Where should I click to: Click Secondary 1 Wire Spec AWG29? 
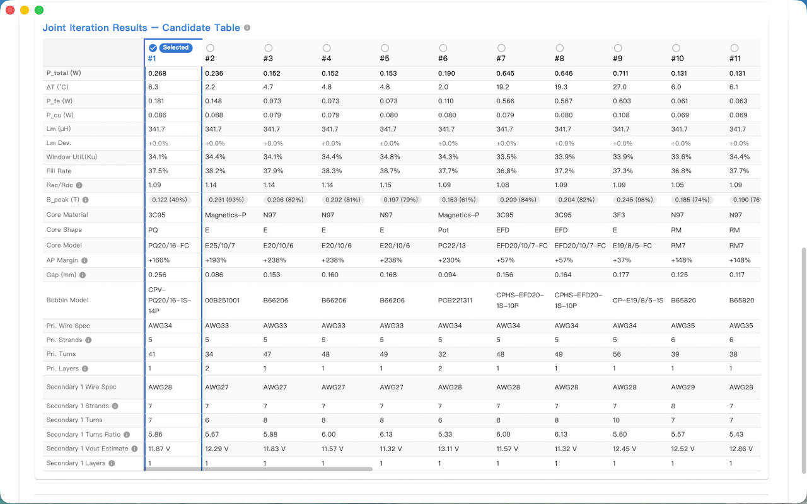683,387
